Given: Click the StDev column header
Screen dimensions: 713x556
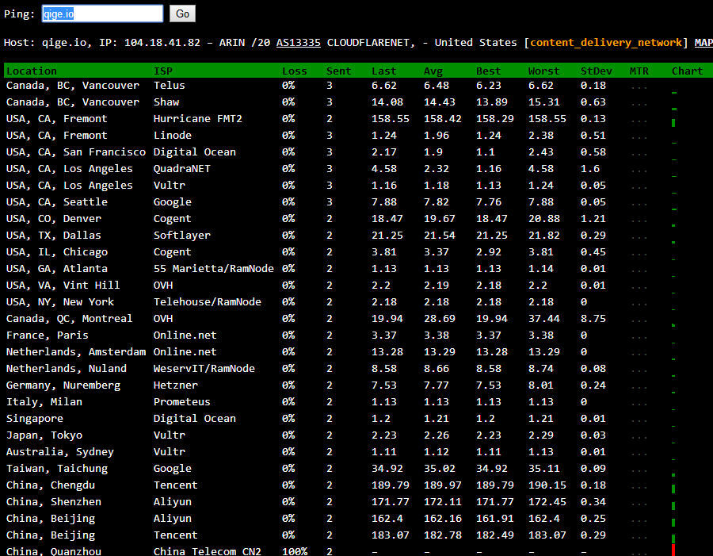Looking at the screenshot, I should point(596,71).
